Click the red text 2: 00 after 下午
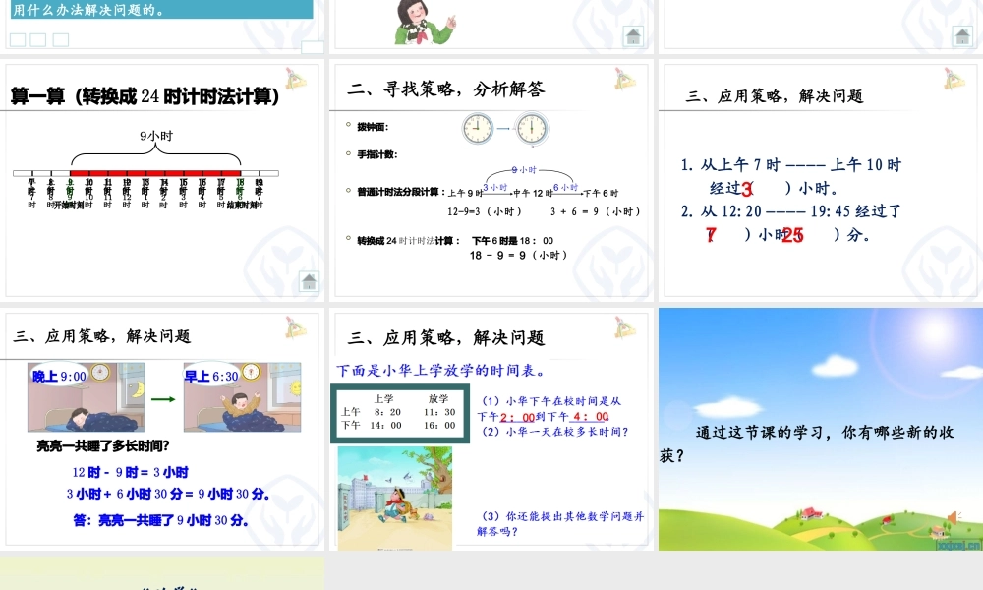Viewport: 983px width, 590px height. click(518, 418)
